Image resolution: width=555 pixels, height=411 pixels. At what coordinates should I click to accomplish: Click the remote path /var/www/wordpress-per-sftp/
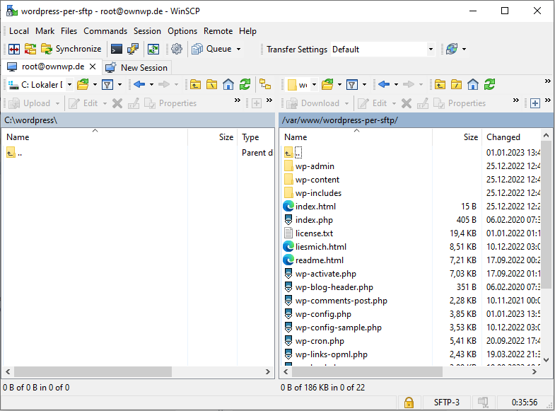tap(339, 120)
